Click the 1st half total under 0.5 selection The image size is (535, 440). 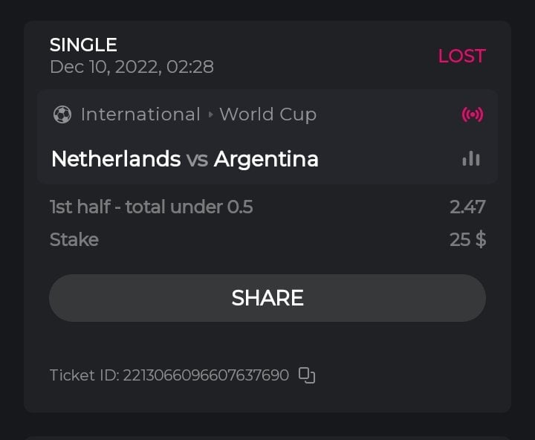(x=151, y=207)
